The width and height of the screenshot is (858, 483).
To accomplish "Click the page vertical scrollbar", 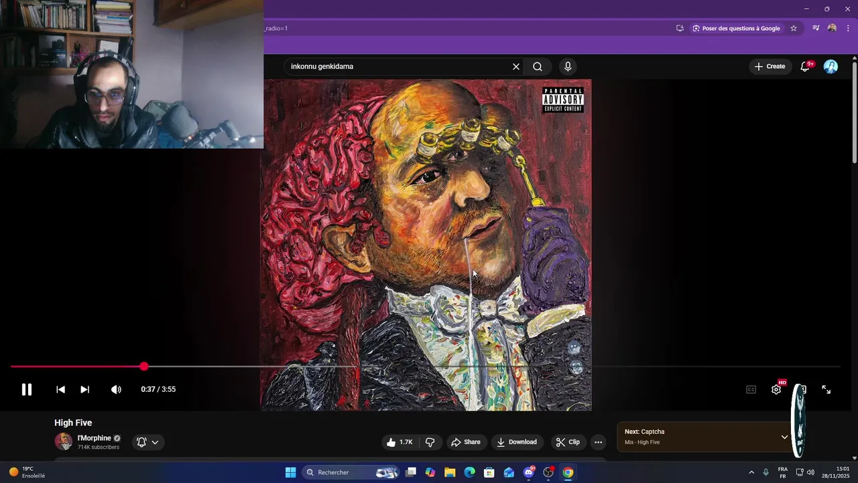I will click(855, 113).
